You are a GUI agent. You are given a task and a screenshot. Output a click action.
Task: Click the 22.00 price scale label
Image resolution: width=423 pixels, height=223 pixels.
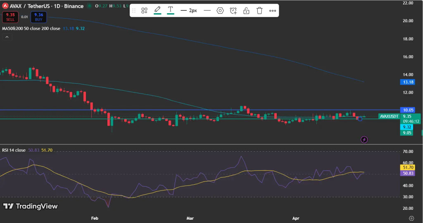408,3
